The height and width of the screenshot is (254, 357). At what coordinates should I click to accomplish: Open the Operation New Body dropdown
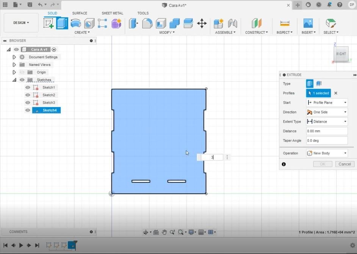point(327,153)
